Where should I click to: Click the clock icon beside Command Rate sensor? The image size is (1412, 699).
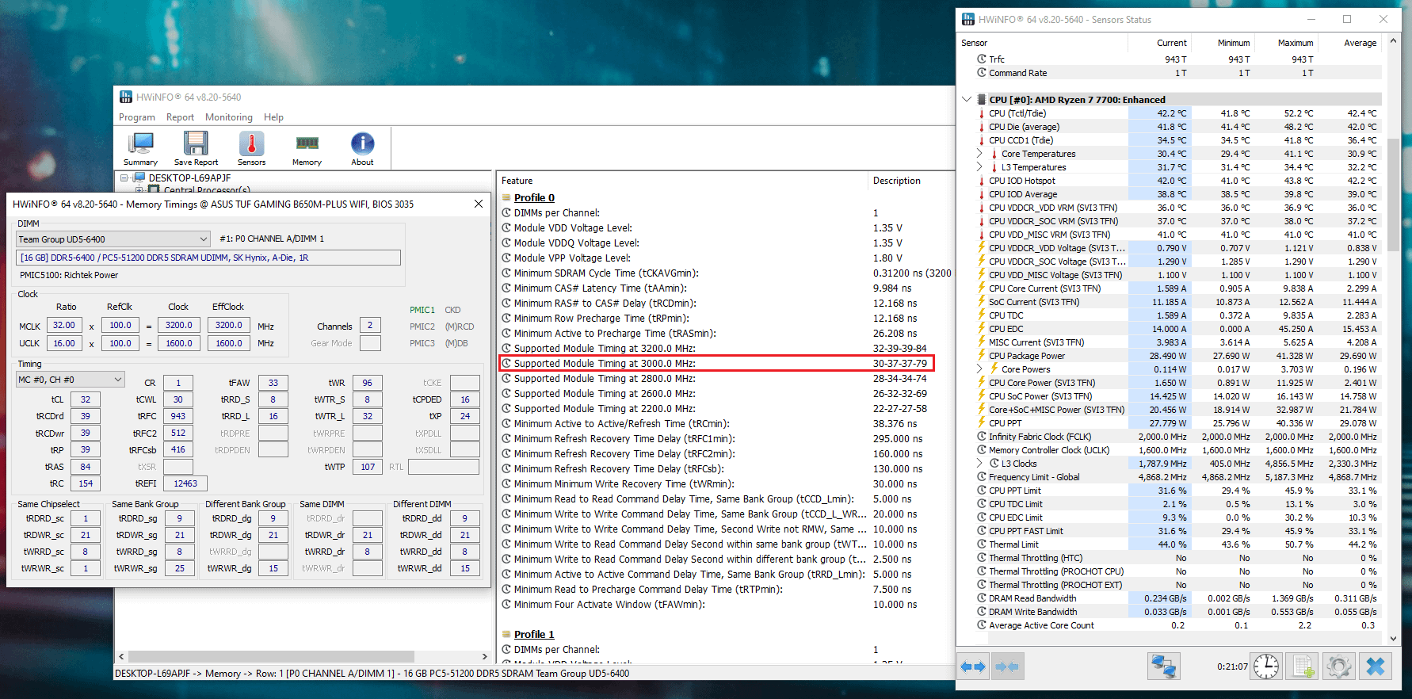pyautogui.click(x=982, y=73)
